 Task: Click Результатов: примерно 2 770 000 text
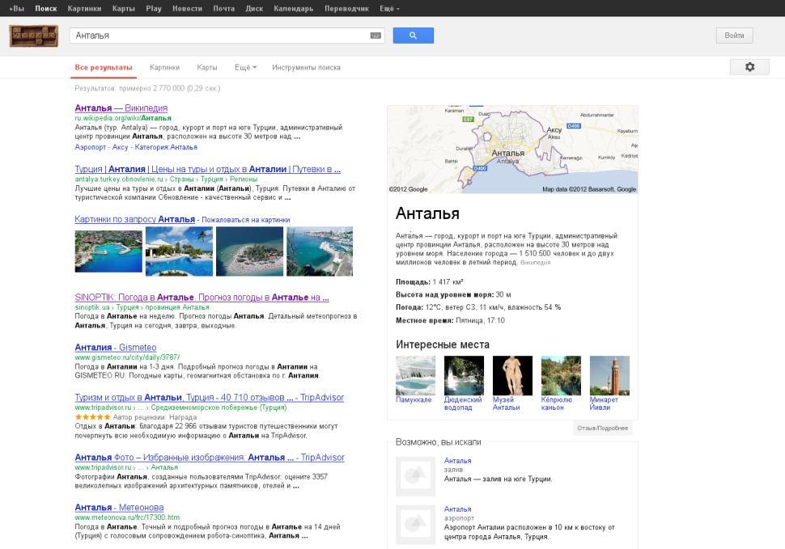[x=147, y=88]
